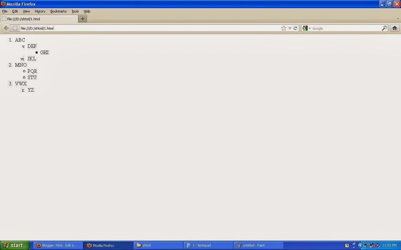Viewport: 401px width, 250px height.
Task: Toggle the system volume tray icon
Action: click(367, 245)
